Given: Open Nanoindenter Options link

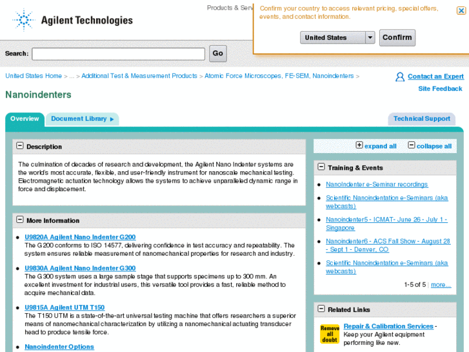Looking at the screenshot, I should click(59, 347).
